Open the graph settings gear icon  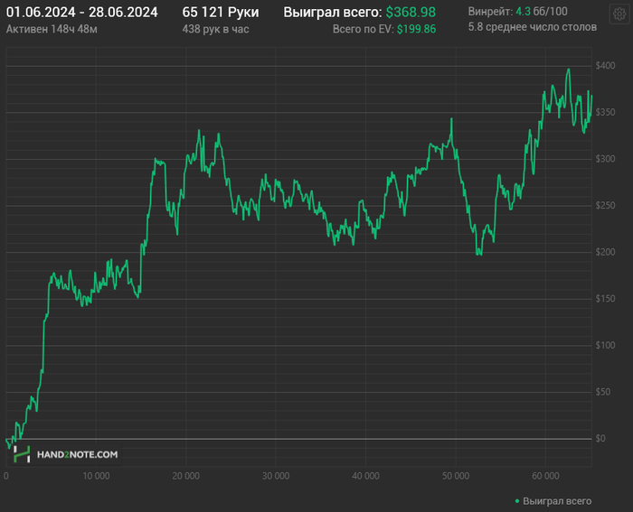[619, 14]
